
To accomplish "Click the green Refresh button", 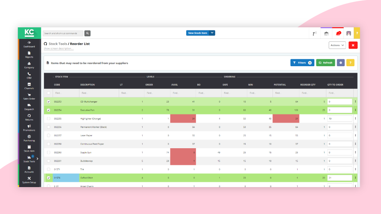I will [325, 63].
